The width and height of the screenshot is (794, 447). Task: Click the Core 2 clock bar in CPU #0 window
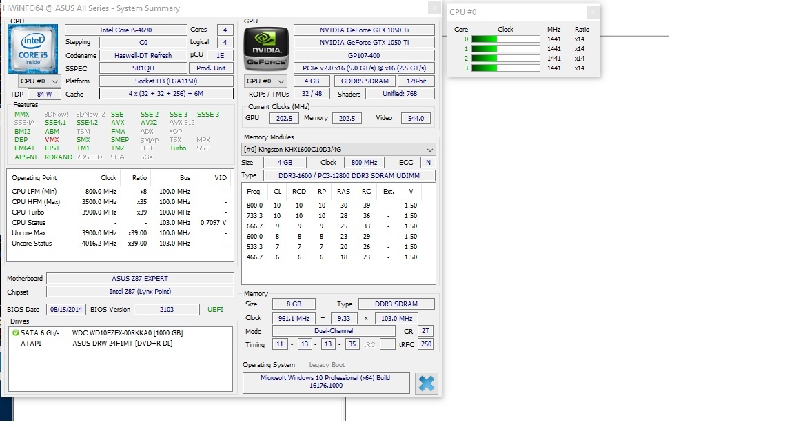[x=505, y=58]
